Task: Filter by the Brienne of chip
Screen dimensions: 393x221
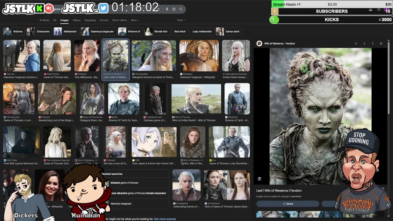Action: (x=130, y=32)
